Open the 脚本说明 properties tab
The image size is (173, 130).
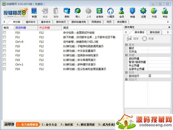[155, 32]
